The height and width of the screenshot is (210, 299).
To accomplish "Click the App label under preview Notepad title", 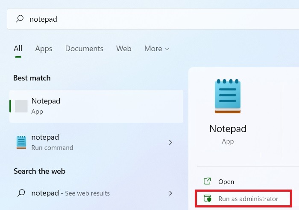I will coord(228,141).
